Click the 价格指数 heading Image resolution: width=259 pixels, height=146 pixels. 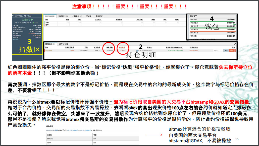click(50, 126)
